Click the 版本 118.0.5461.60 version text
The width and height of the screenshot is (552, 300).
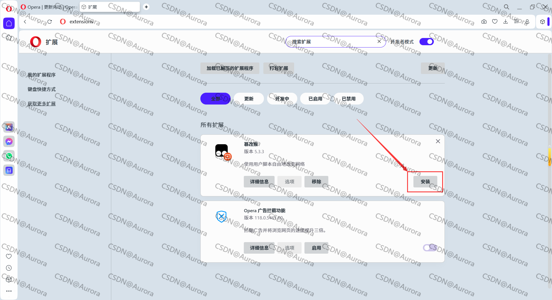(x=263, y=218)
